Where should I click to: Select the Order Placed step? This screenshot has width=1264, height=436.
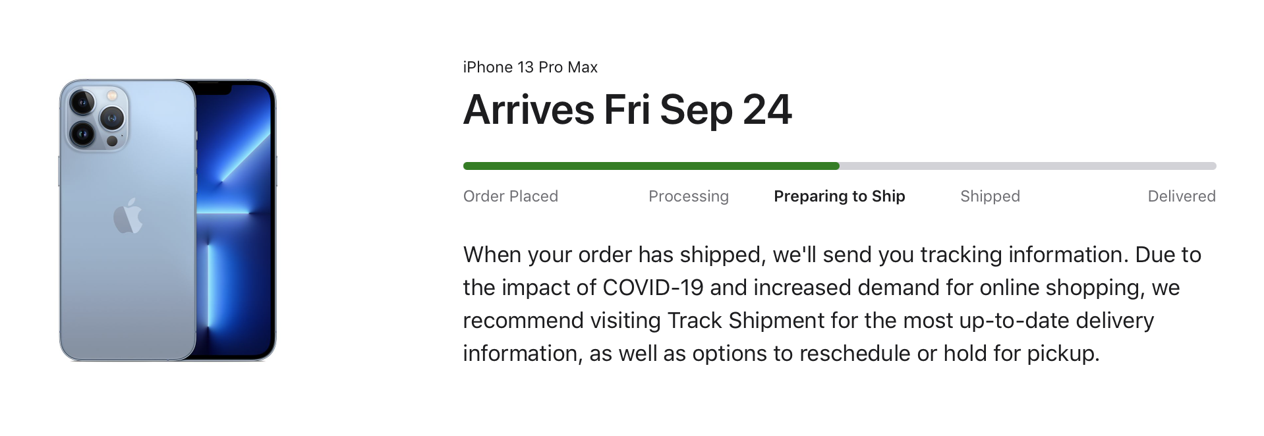tap(510, 196)
